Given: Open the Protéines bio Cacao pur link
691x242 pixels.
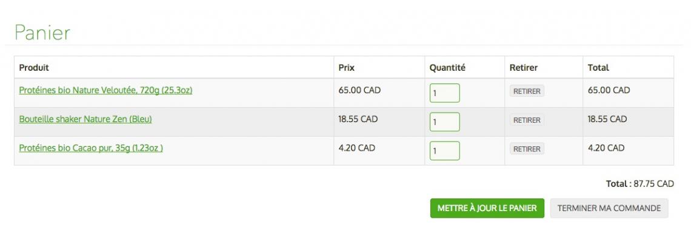Looking at the screenshot, I should click(90, 148).
